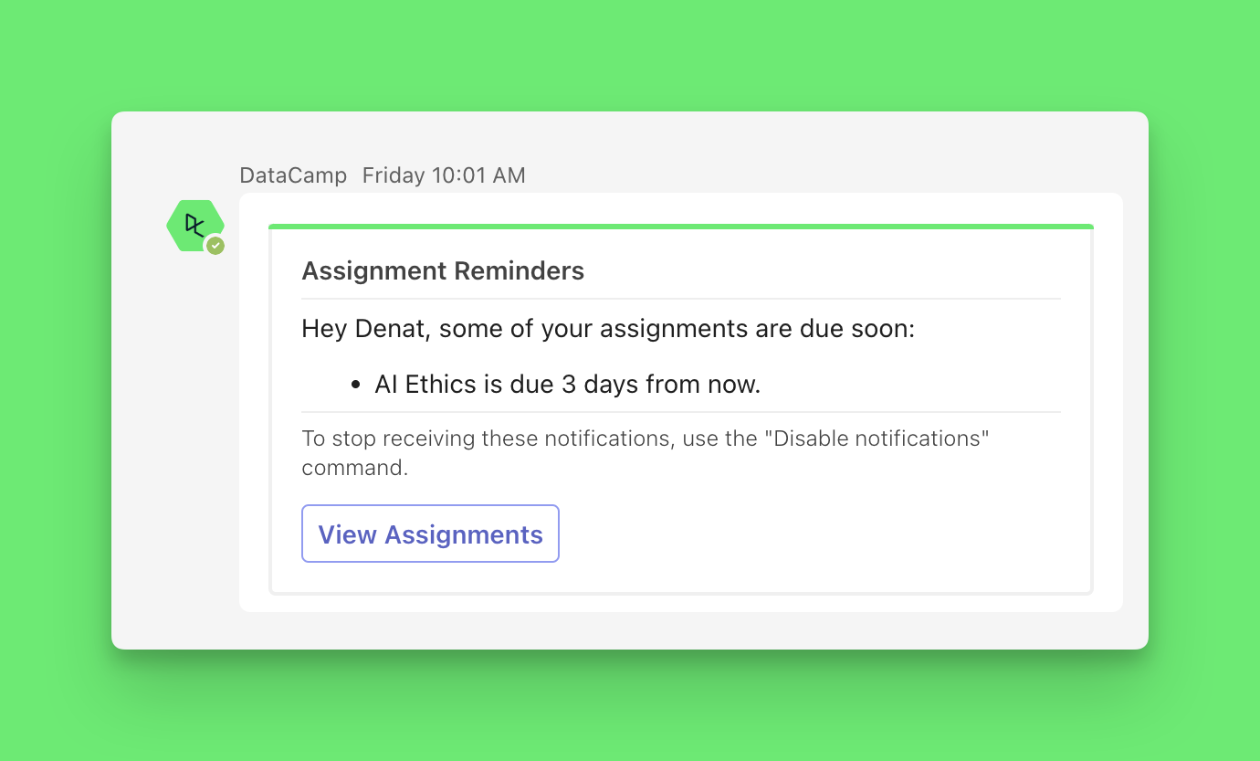
Task: Click the green background outside the message window
Action: (x=630, y=55)
